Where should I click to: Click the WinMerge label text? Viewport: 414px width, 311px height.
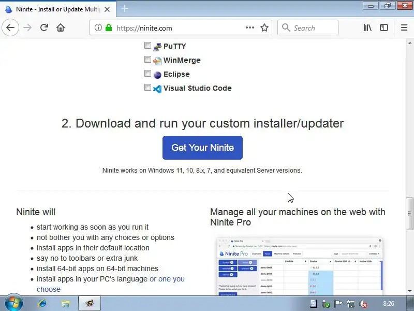click(182, 60)
